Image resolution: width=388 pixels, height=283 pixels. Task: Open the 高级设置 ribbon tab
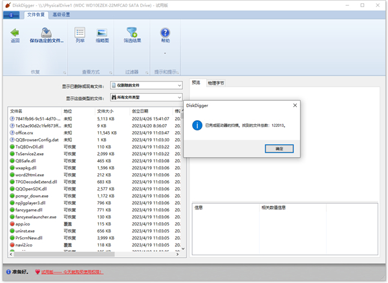click(63, 14)
